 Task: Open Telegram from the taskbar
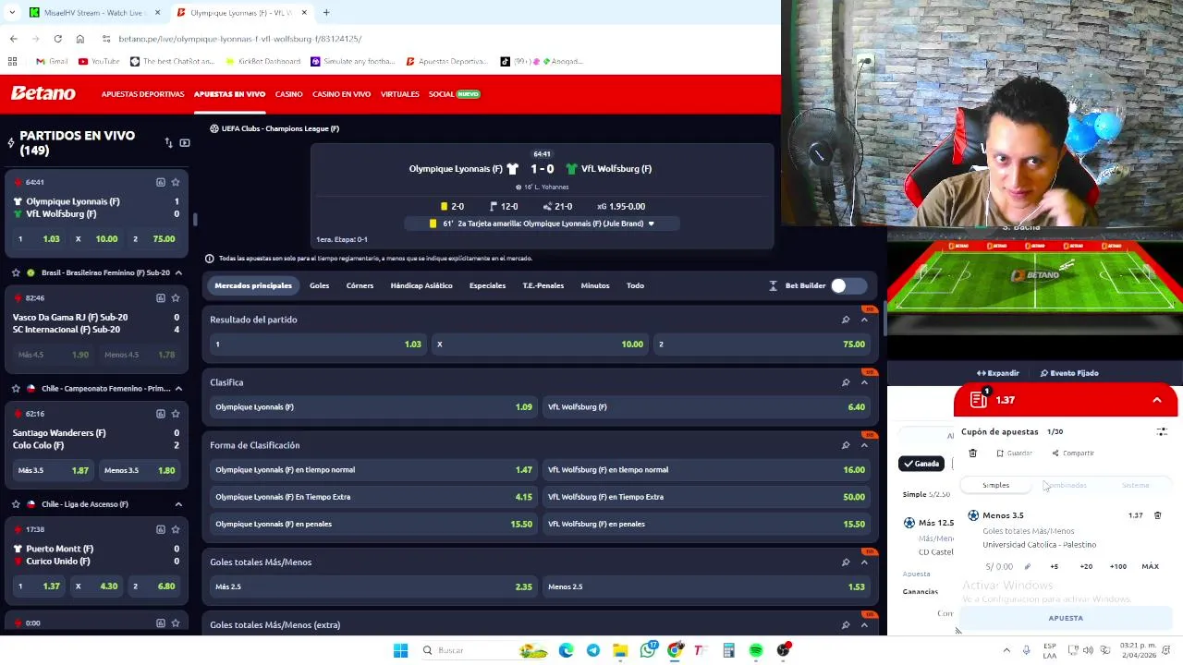pos(593,650)
